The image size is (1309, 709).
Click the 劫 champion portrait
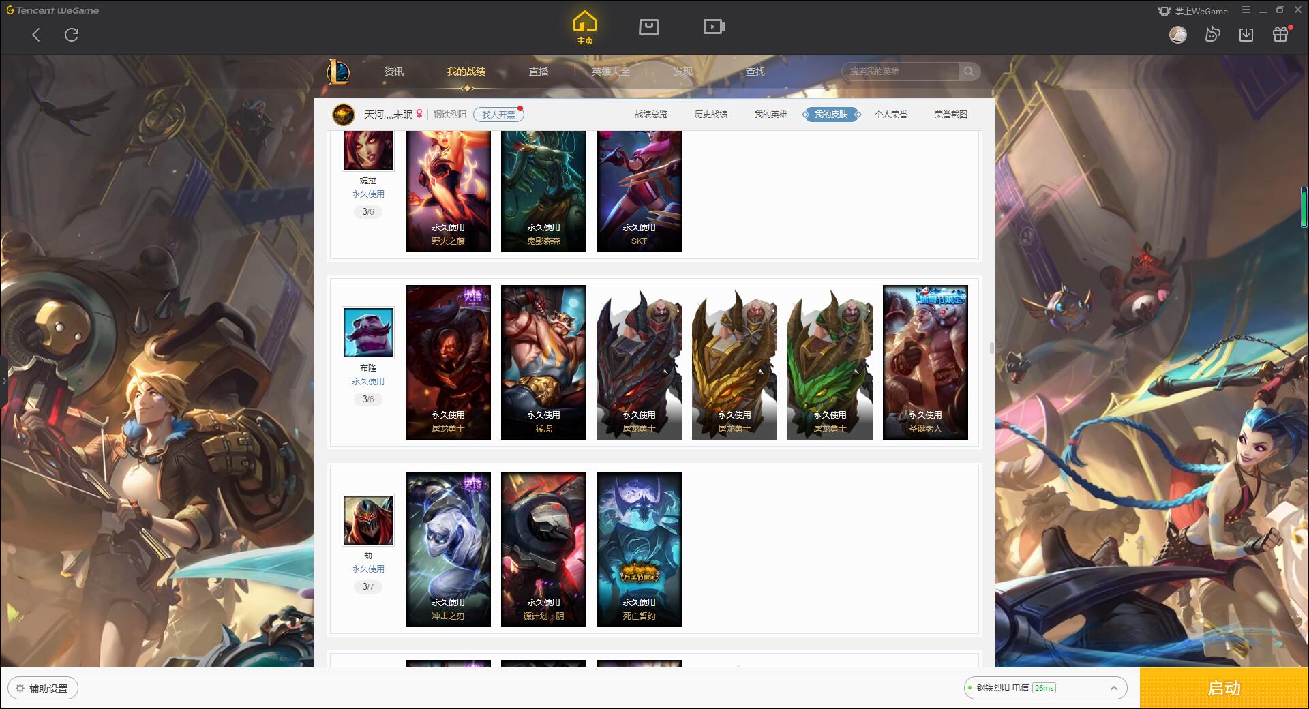[368, 520]
